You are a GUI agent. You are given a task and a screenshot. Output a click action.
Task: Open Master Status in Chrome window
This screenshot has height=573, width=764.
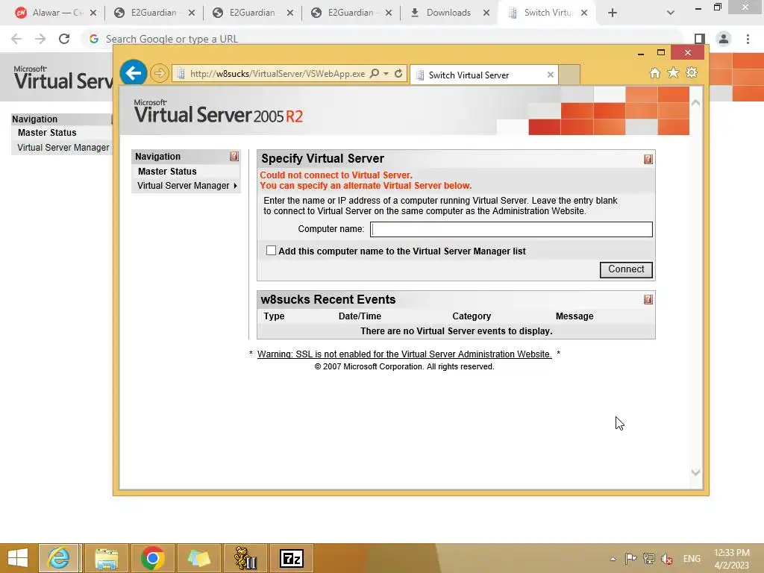click(x=47, y=133)
